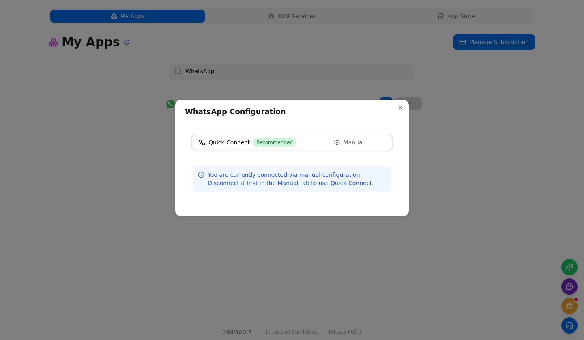This screenshot has height=340, width=584.
Task: Click the My Apps cubes logo icon
Action: click(x=54, y=42)
